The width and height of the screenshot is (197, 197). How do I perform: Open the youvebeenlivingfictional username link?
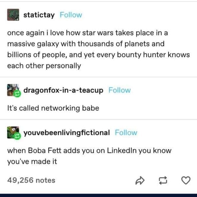(x=67, y=133)
